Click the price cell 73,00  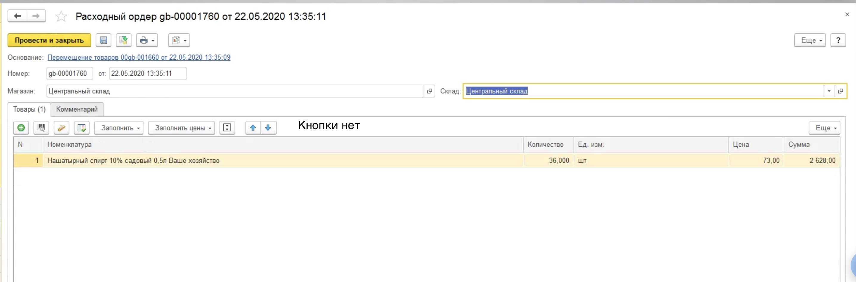(x=756, y=160)
